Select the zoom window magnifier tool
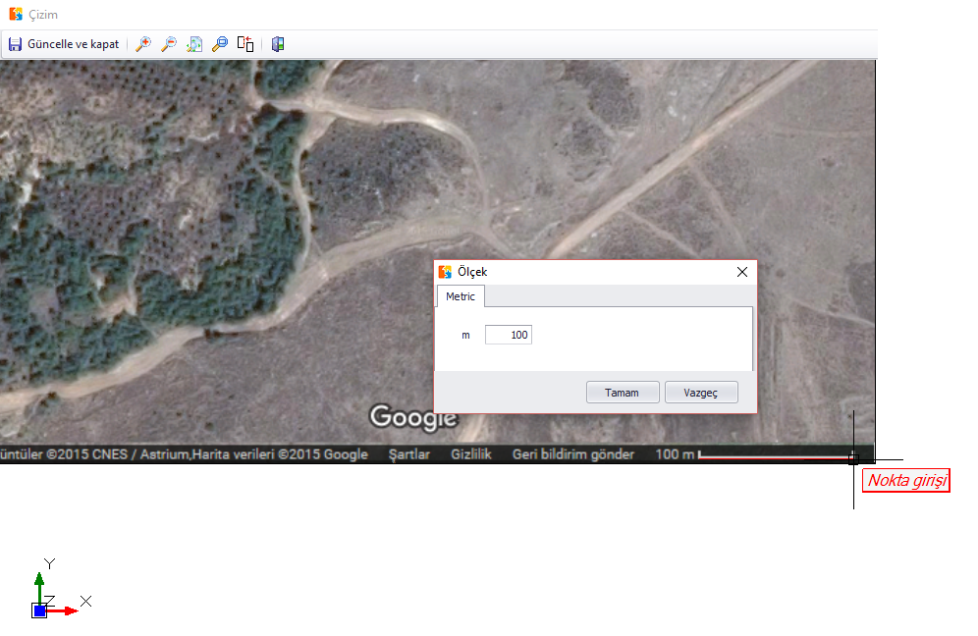The image size is (978, 636). pyautogui.click(x=220, y=44)
